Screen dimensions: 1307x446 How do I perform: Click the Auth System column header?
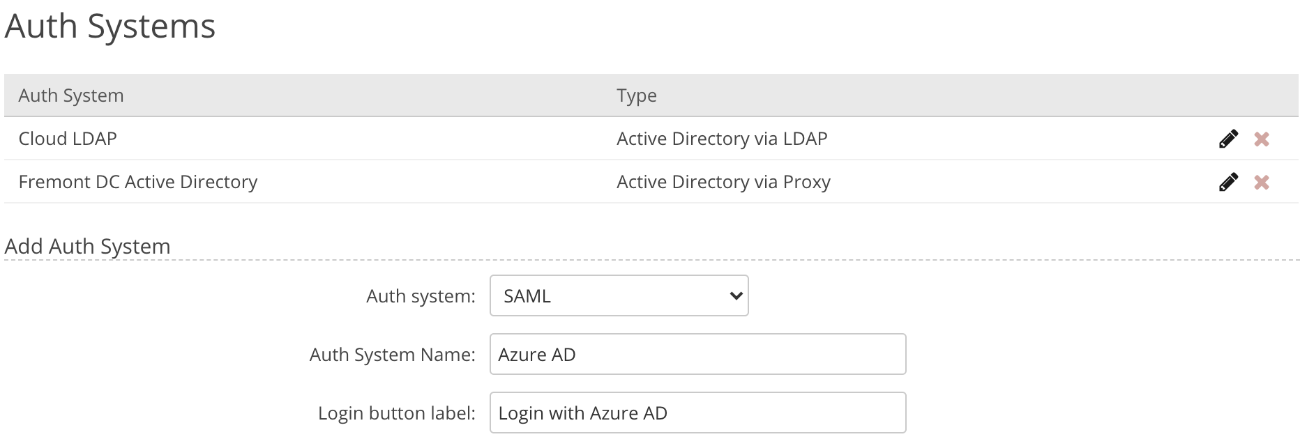click(x=71, y=96)
